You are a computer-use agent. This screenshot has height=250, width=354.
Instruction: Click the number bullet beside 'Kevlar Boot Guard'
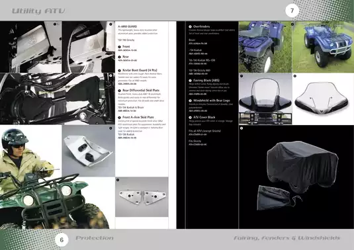coord(119,71)
